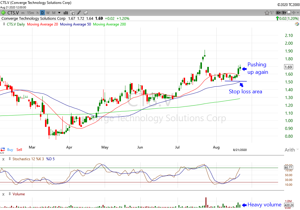Click the low price 1.64
Image resolution: width=300 pixels, height=210 pixels.
pos(90,19)
